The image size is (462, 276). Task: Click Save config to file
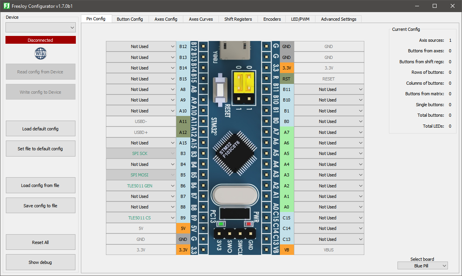click(x=41, y=206)
